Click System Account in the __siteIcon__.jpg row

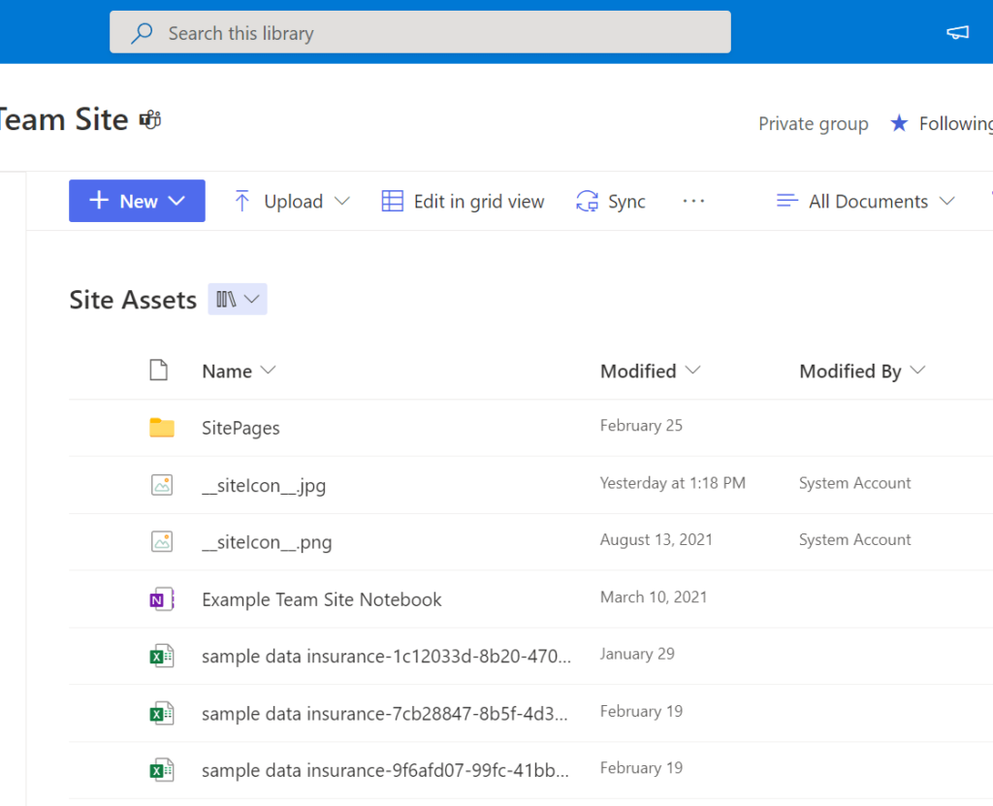(x=855, y=483)
